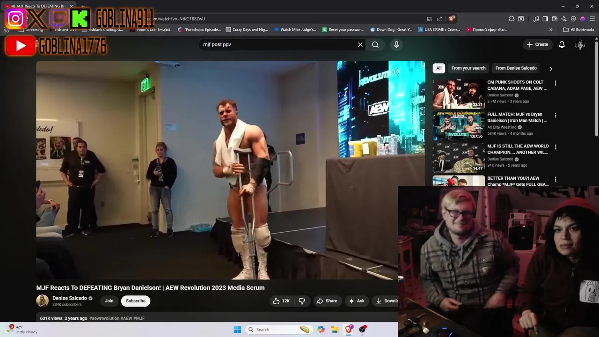The width and height of the screenshot is (599, 337).
Task: Open YouTube notifications bell
Action: pyautogui.click(x=562, y=44)
